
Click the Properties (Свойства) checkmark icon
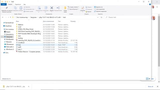point(82,8)
